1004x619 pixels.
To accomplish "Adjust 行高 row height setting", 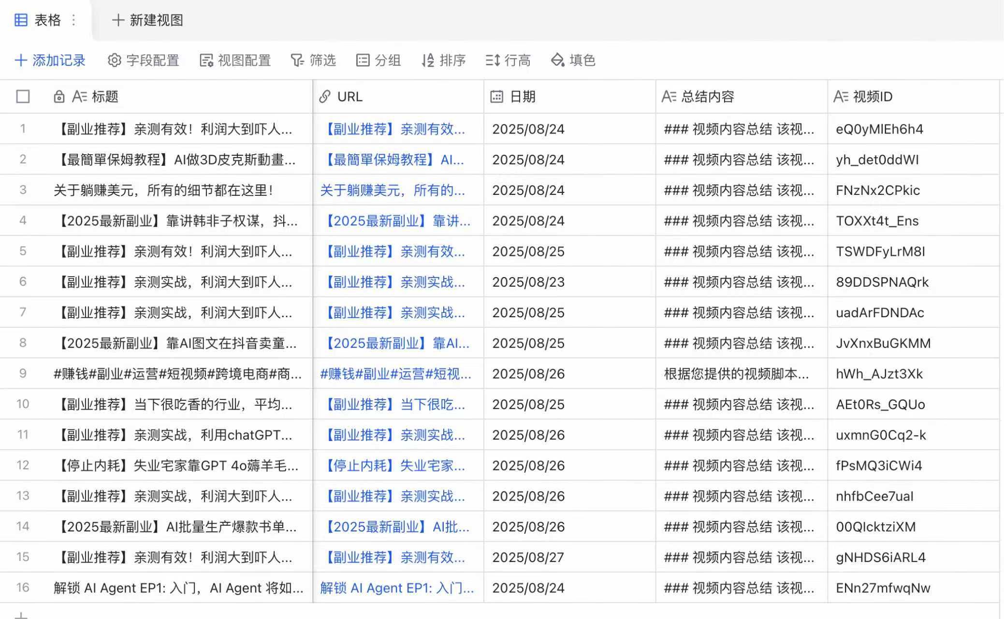I will [508, 60].
